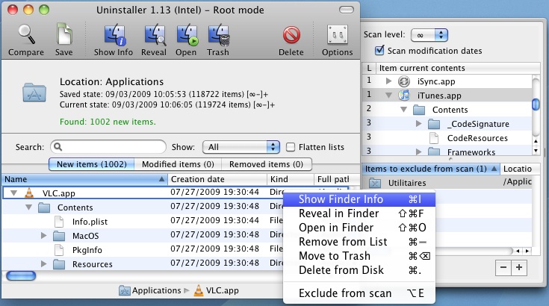Open the Scan level dropdown
The image size is (549, 306).
point(429,34)
